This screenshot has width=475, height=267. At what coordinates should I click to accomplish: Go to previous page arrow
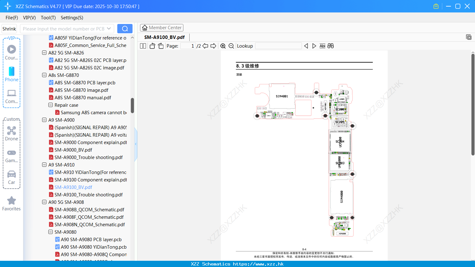(x=205, y=46)
